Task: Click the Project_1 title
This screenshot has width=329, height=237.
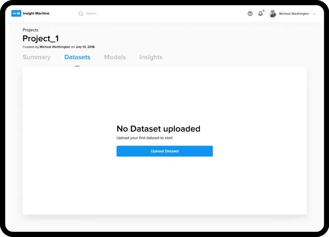Action: tap(40, 38)
